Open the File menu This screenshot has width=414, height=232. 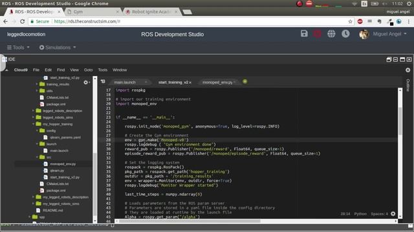pos(36,70)
